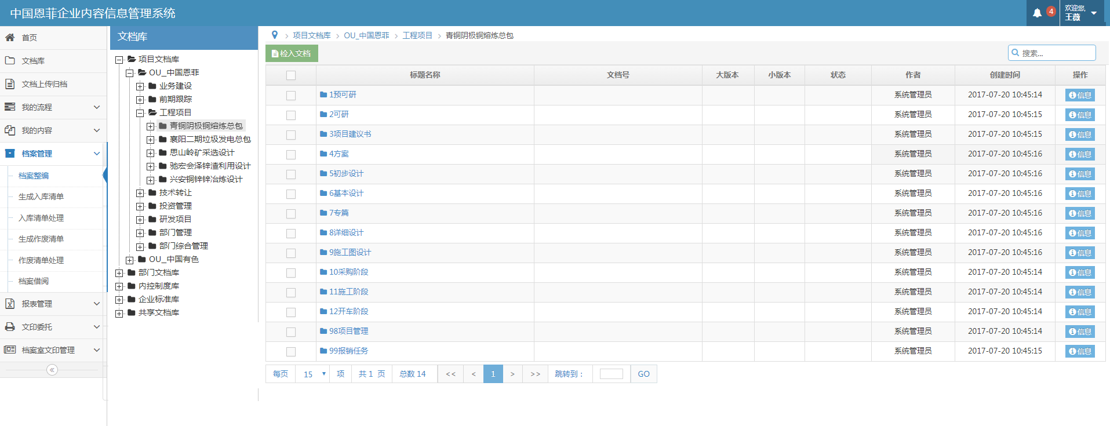Open 信息 button for 6基本设计 row

pos(1080,194)
